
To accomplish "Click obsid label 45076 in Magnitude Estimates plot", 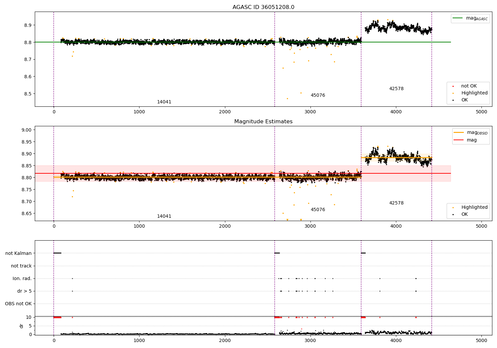I will [318, 210].
